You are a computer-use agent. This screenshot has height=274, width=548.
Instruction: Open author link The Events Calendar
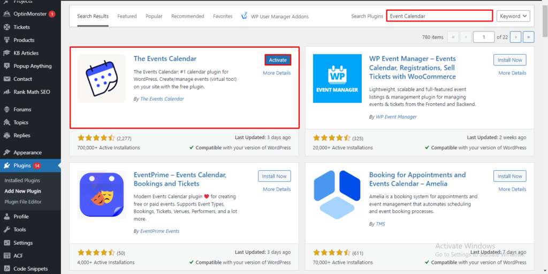[162, 99]
